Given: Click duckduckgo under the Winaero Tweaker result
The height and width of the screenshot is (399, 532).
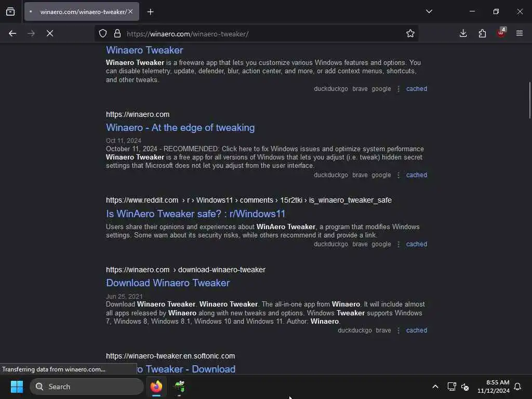Looking at the screenshot, I should point(331,89).
